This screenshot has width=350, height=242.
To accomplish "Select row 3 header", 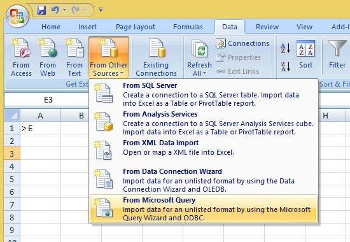I will (12, 153).
